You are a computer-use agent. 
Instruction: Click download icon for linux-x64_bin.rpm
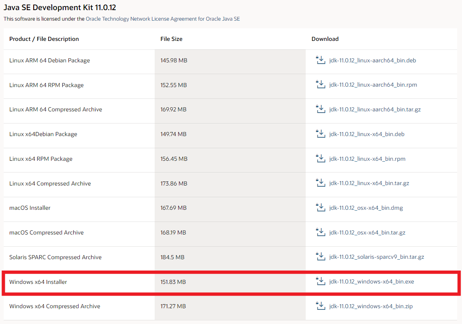(320, 158)
